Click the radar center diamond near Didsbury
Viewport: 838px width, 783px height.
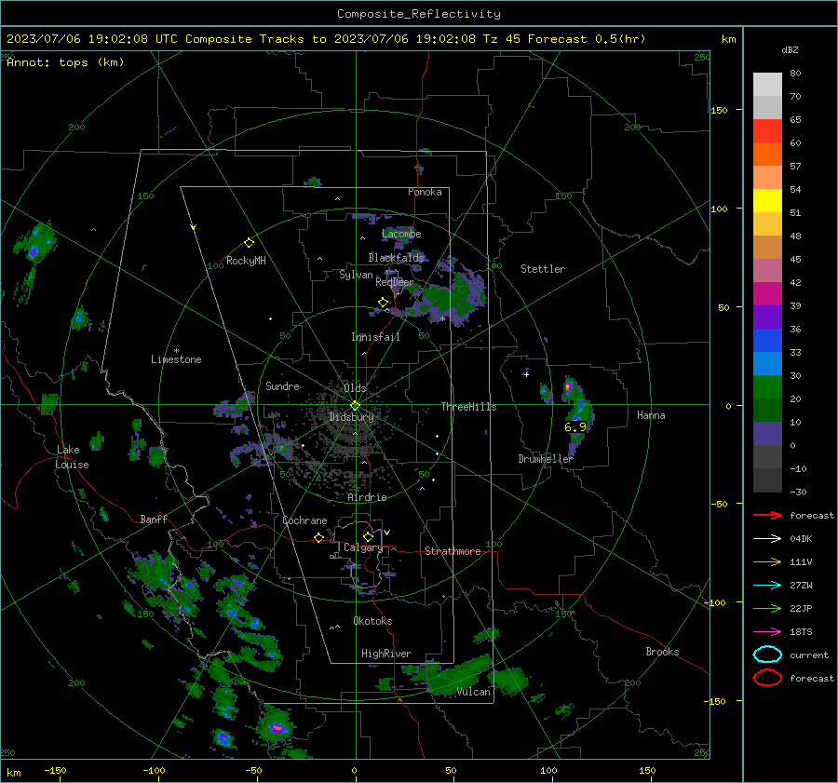point(355,405)
